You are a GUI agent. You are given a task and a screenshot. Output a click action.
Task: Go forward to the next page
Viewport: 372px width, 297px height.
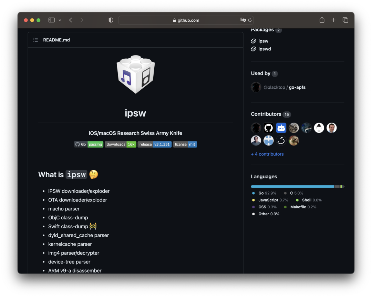[82, 20]
